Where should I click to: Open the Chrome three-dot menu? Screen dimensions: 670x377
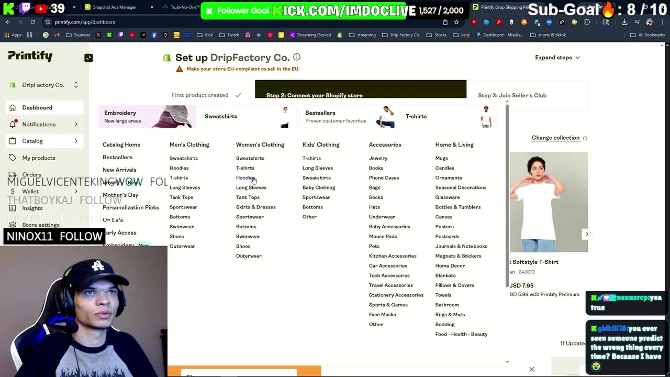pyautogui.click(x=662, y=22)
